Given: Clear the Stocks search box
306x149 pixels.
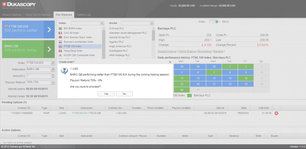Looking at the screenshot, I should point(152,23).
